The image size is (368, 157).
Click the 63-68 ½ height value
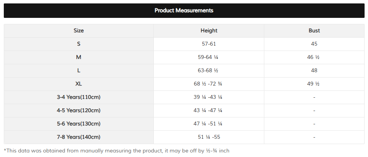[x=209, y=70]
